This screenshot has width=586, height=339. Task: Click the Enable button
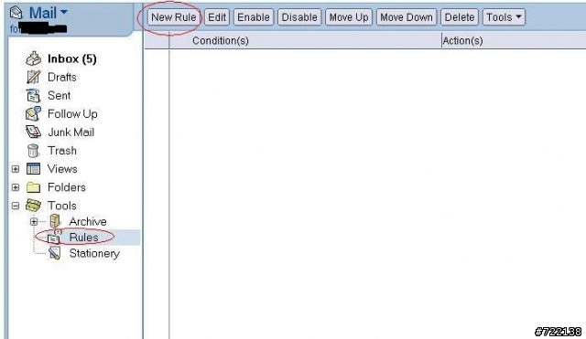pos(254,17)
